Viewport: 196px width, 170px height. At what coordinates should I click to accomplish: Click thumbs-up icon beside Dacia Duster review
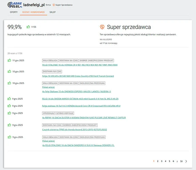click(x=9, y=113)
